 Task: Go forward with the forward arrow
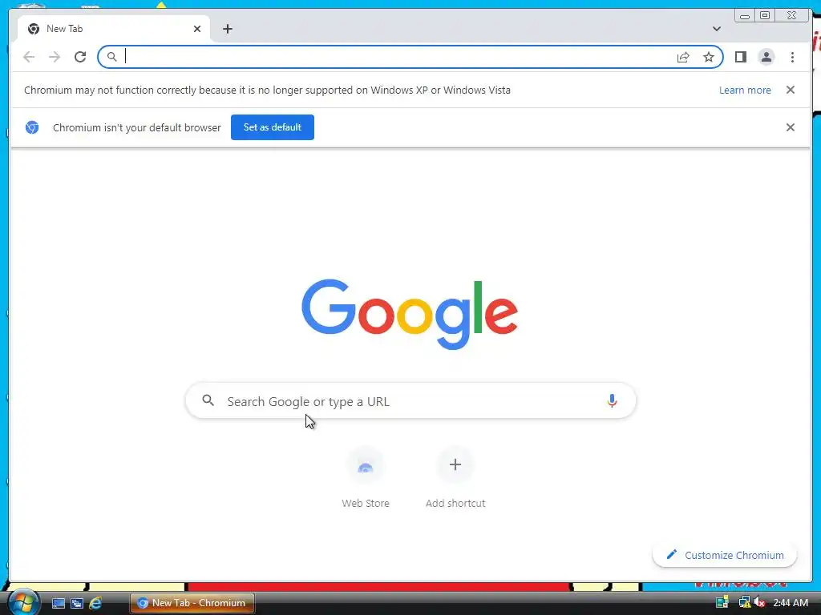(55, 57)
